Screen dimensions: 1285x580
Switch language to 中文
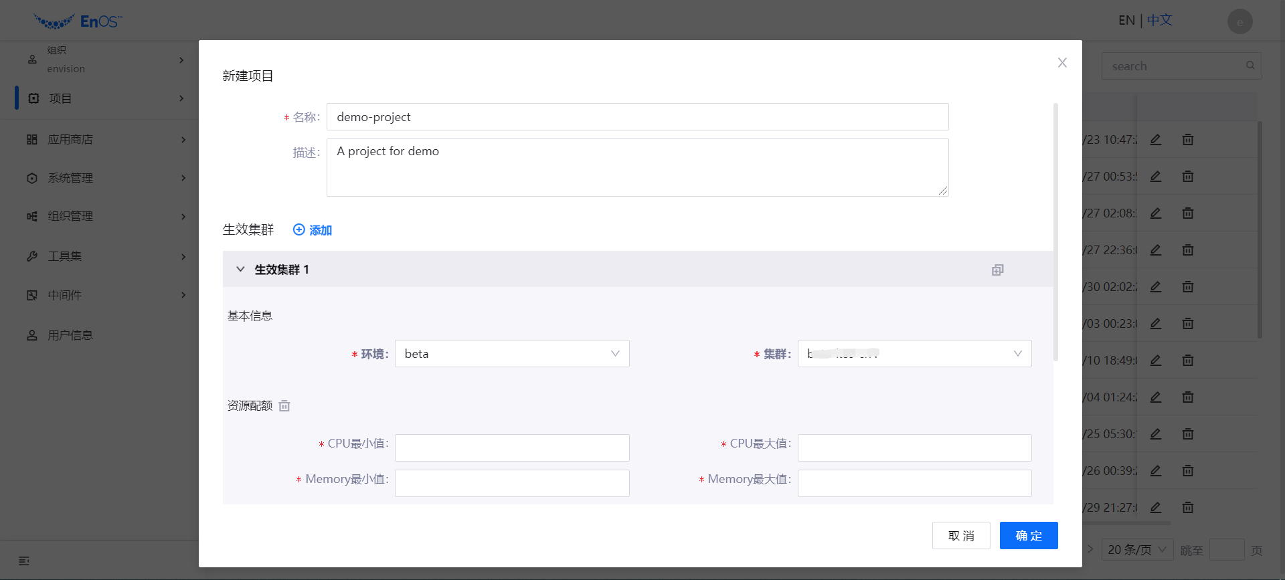pos(1160,21)
